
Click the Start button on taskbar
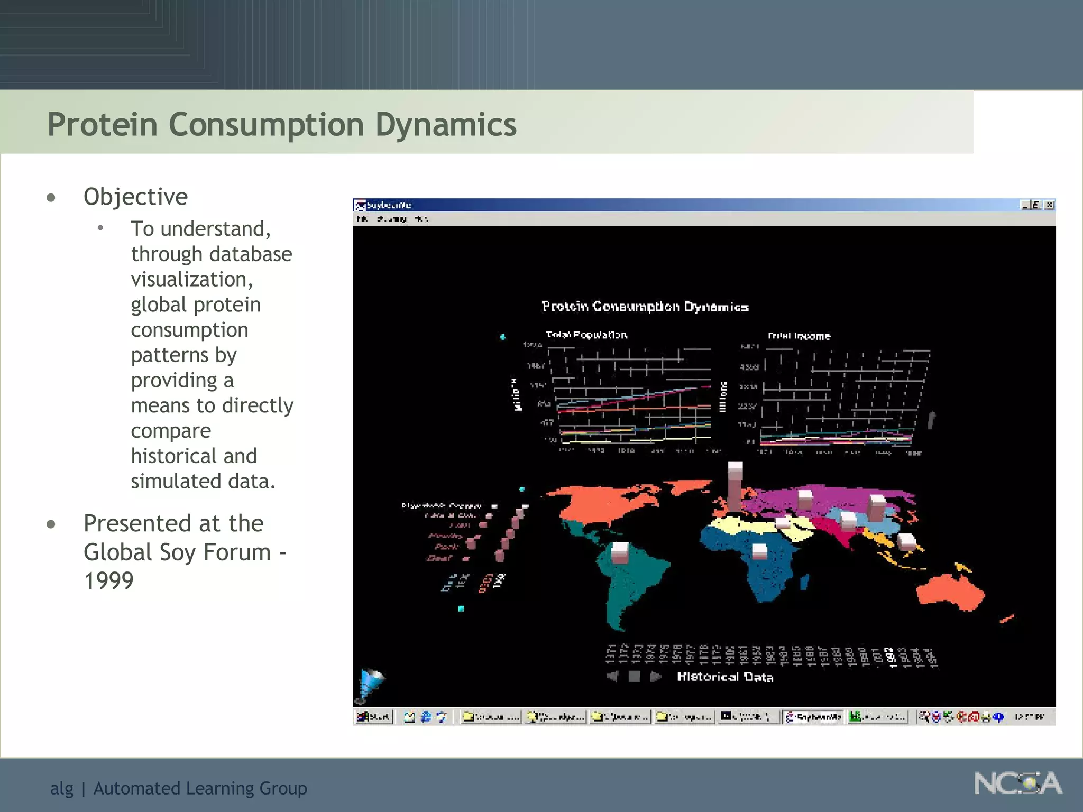coord(374,717)
